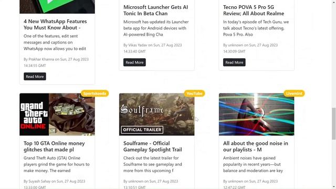The image size is (336, 189).
Task: Select headline 'Soulframe - Official Gameplay Spotlight Trail'
Action: click(x=153, y=146)
